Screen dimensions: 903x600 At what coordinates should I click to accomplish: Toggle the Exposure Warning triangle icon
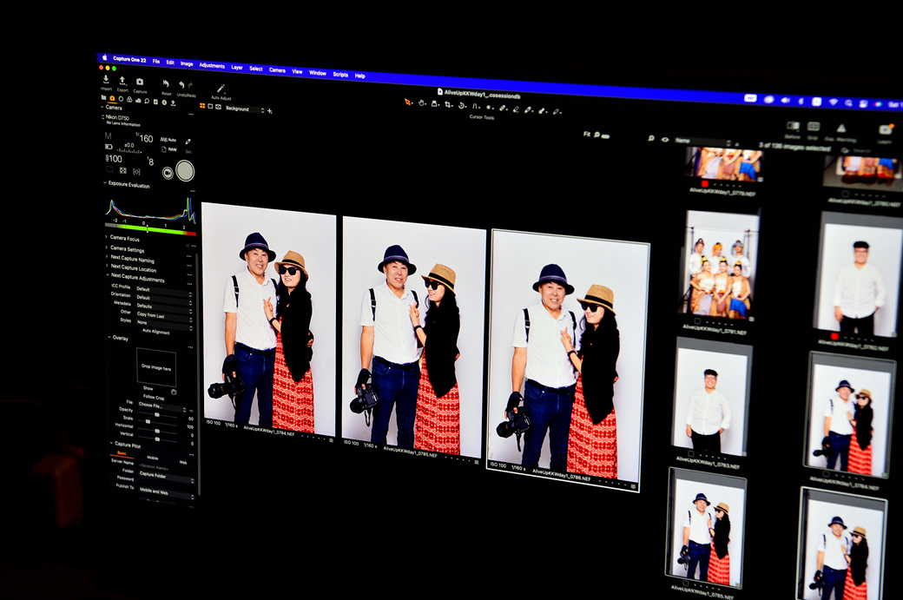[x=841, y=128]
